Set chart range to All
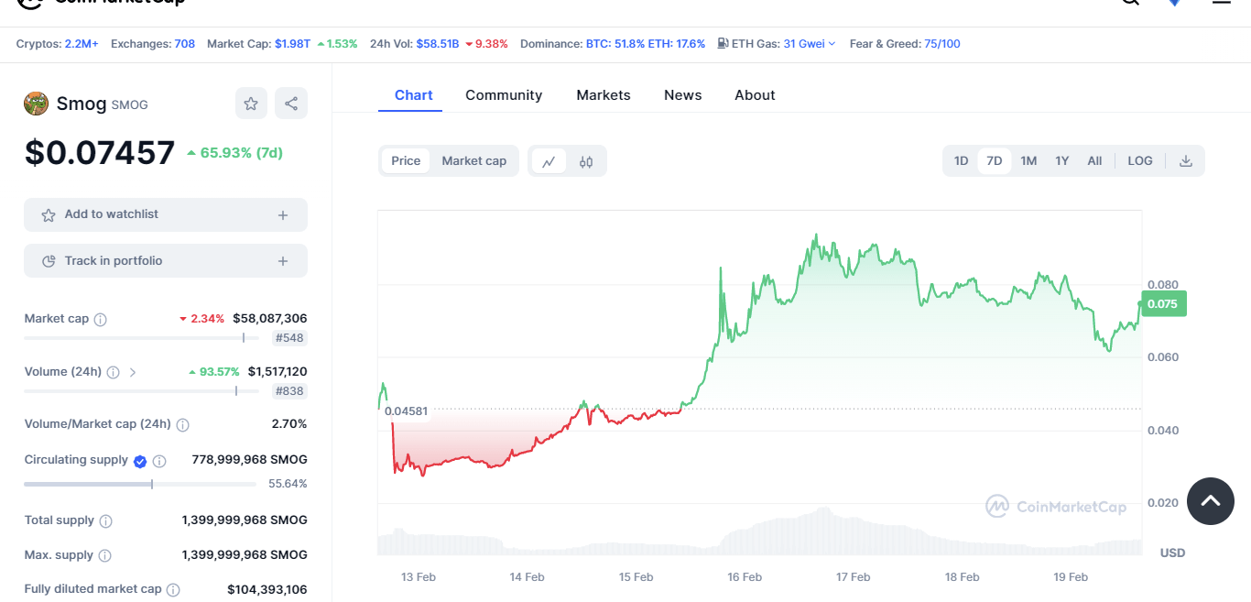The height and width of the screenshot is (602, 1251). (x=1094, y=161)
